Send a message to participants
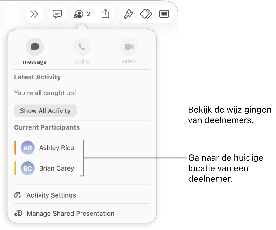The image size is (276, 230). [x=35, y=47]
